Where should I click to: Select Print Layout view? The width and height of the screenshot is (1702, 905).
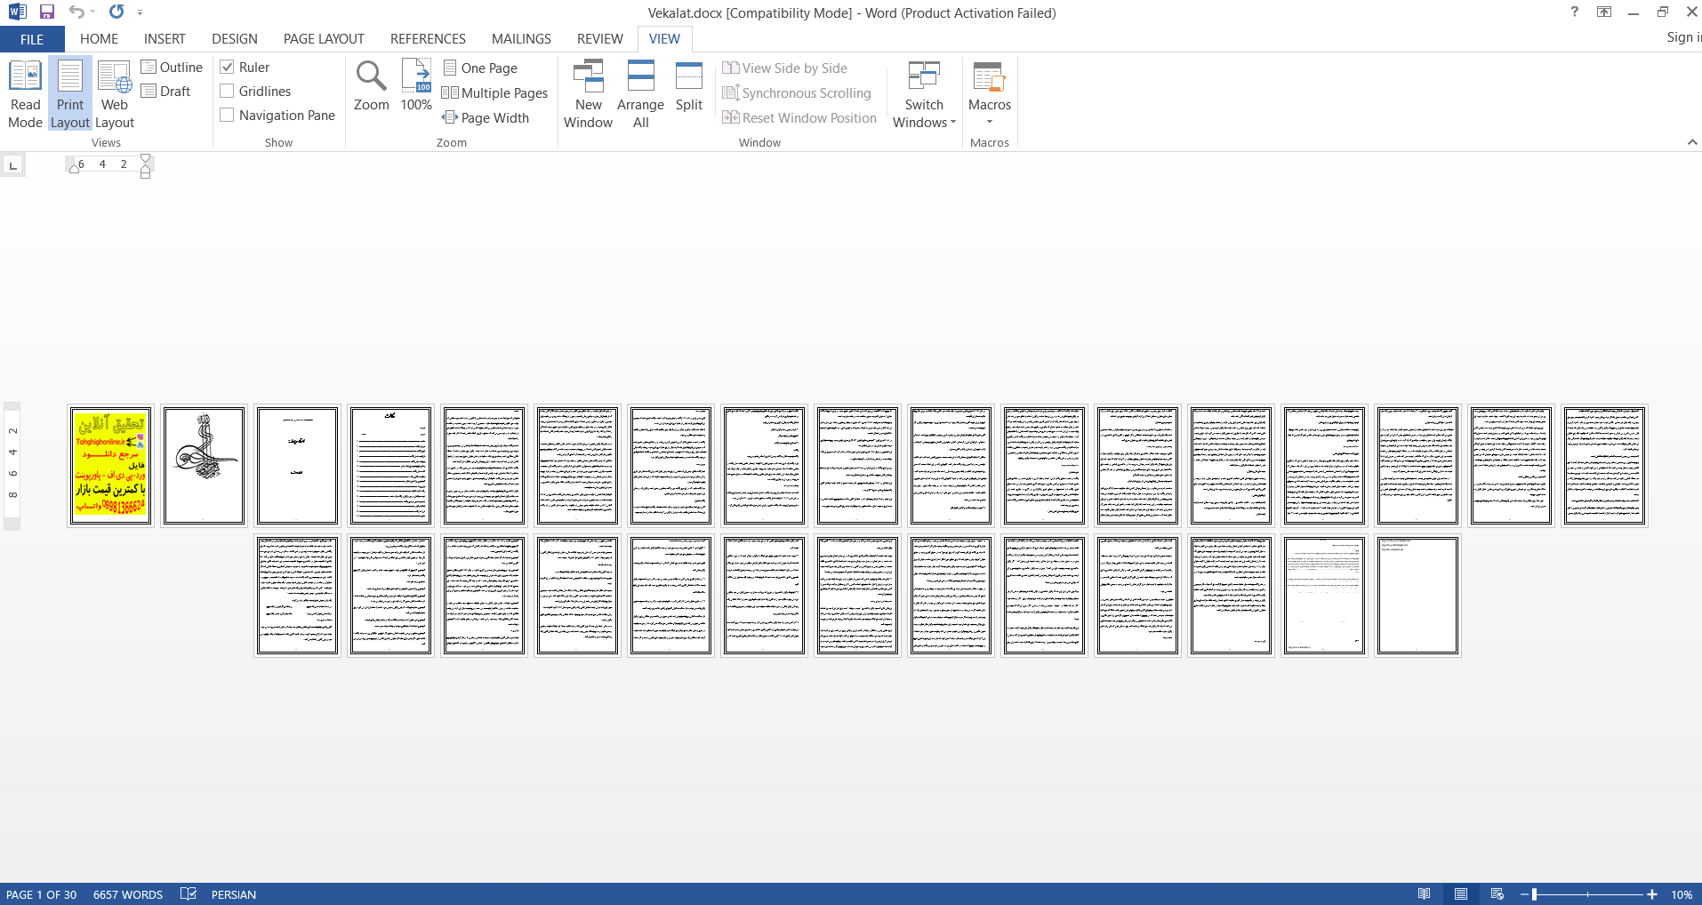click(x=70, y=94)
